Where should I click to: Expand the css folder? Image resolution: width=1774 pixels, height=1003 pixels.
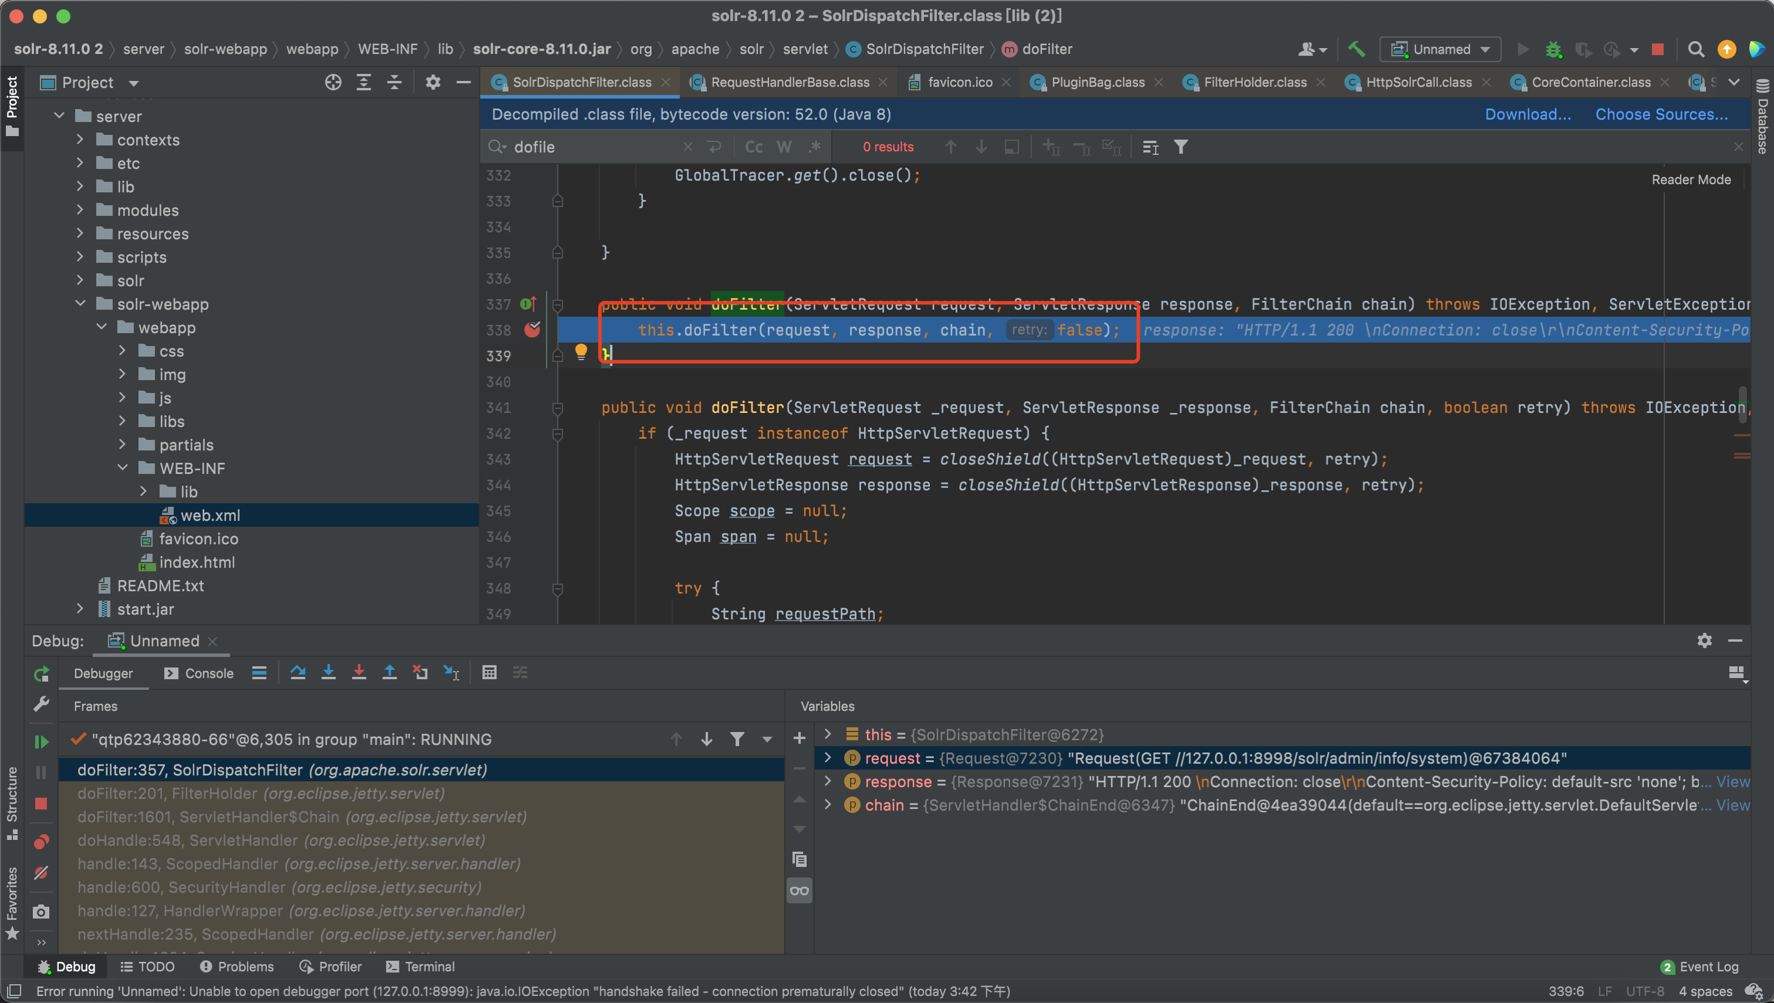(x=122, y=351)
